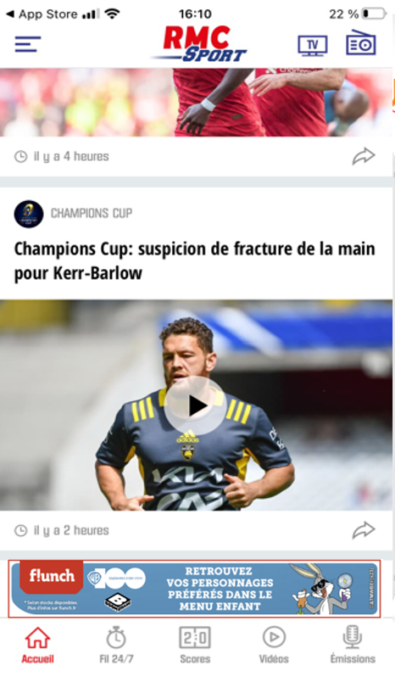The image size is (395, 682).
Task: Switch to the Accueil tab
Action: point(38,646)
